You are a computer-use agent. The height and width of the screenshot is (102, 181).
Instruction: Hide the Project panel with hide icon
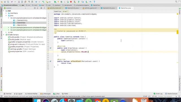pyautogui.click(x=45, y=8)
